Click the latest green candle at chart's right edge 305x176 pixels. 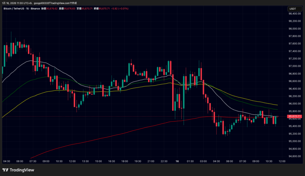(x=276, y=120)
